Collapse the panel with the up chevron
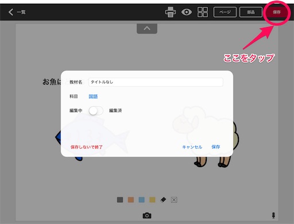This screenshot has height=224, width=294. (x=147, y=29)
